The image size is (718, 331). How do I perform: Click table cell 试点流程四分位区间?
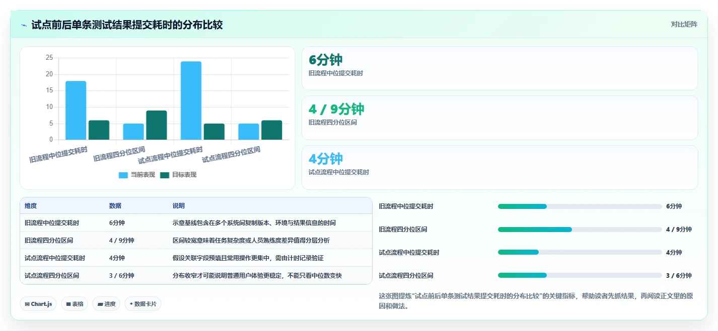[x=52, y=276]
